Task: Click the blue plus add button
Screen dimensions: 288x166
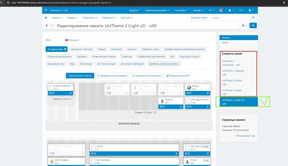Action: [x=253, y=26]
